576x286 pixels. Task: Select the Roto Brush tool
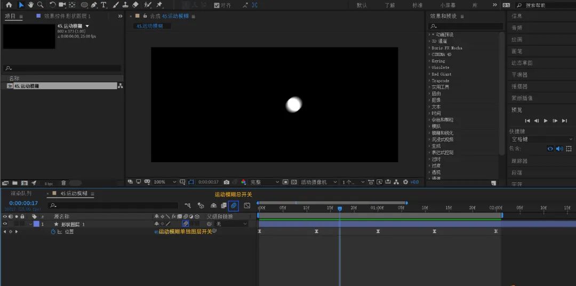pos(148,5)
